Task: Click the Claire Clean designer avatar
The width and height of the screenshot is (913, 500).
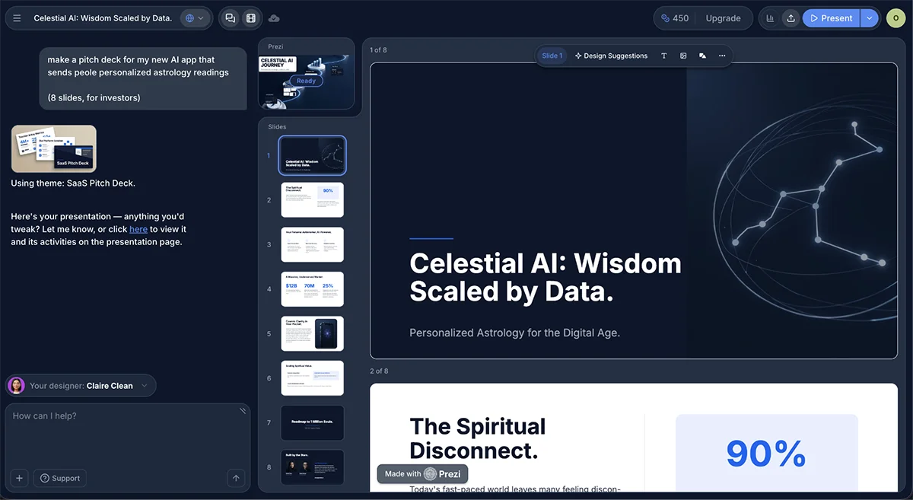Action: coord(16,386)
